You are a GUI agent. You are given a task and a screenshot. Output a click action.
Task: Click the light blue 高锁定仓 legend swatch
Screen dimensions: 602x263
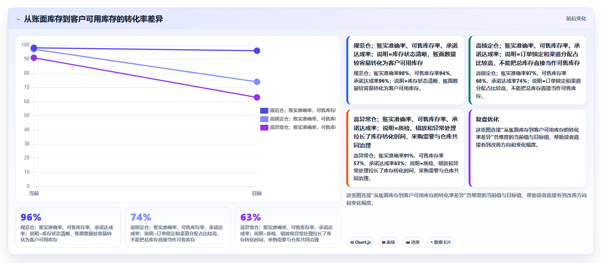point(264,119)
